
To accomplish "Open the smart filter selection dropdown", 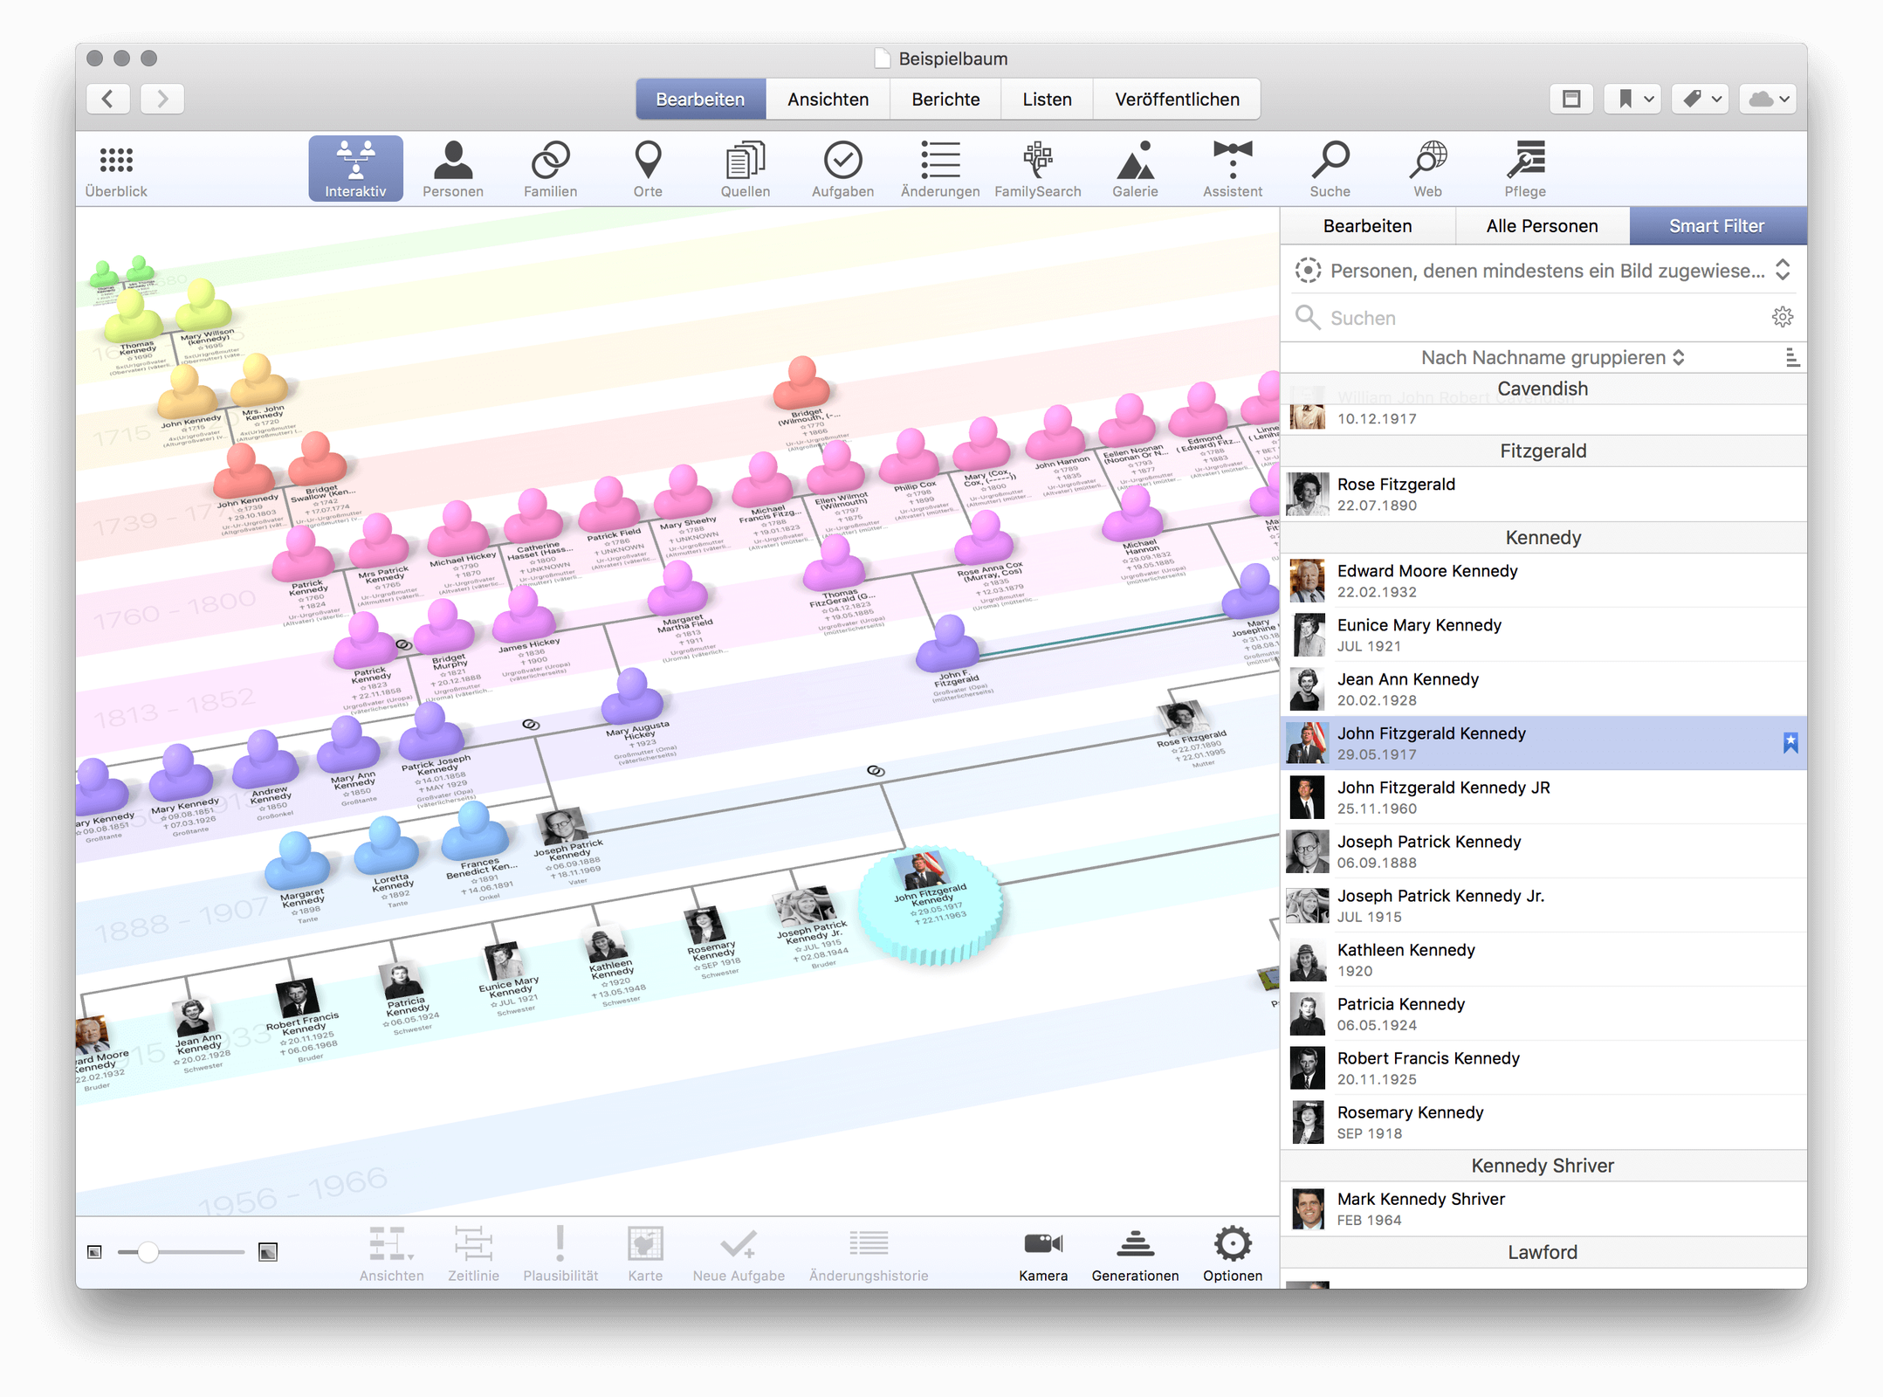I will (x=1543, y=271).
